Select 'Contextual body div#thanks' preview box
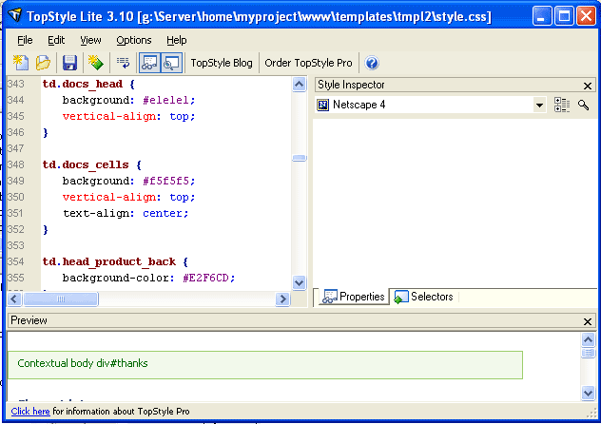 265,365
